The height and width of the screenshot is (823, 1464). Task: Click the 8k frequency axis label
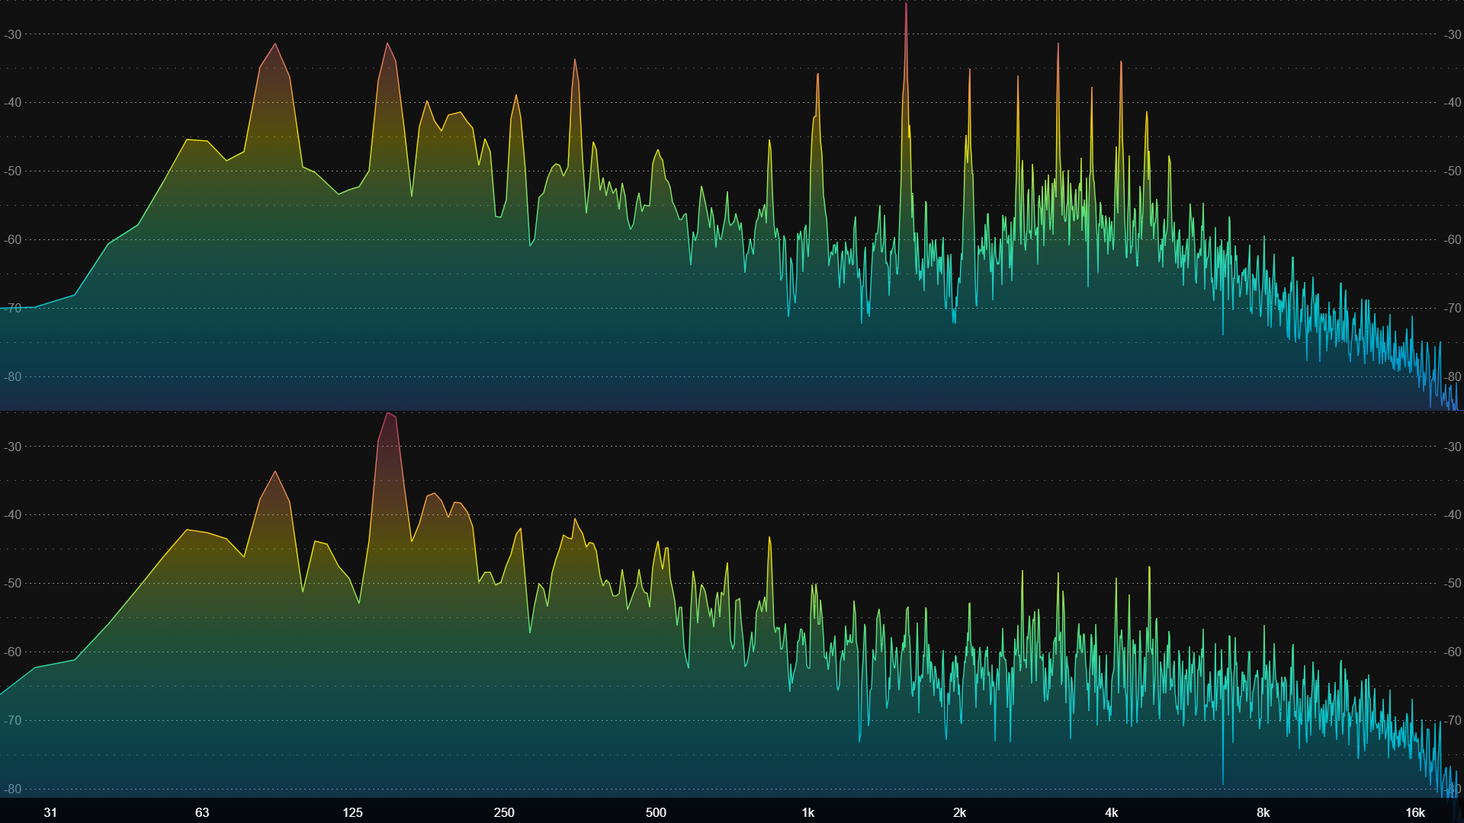[x=1263, y=812]
